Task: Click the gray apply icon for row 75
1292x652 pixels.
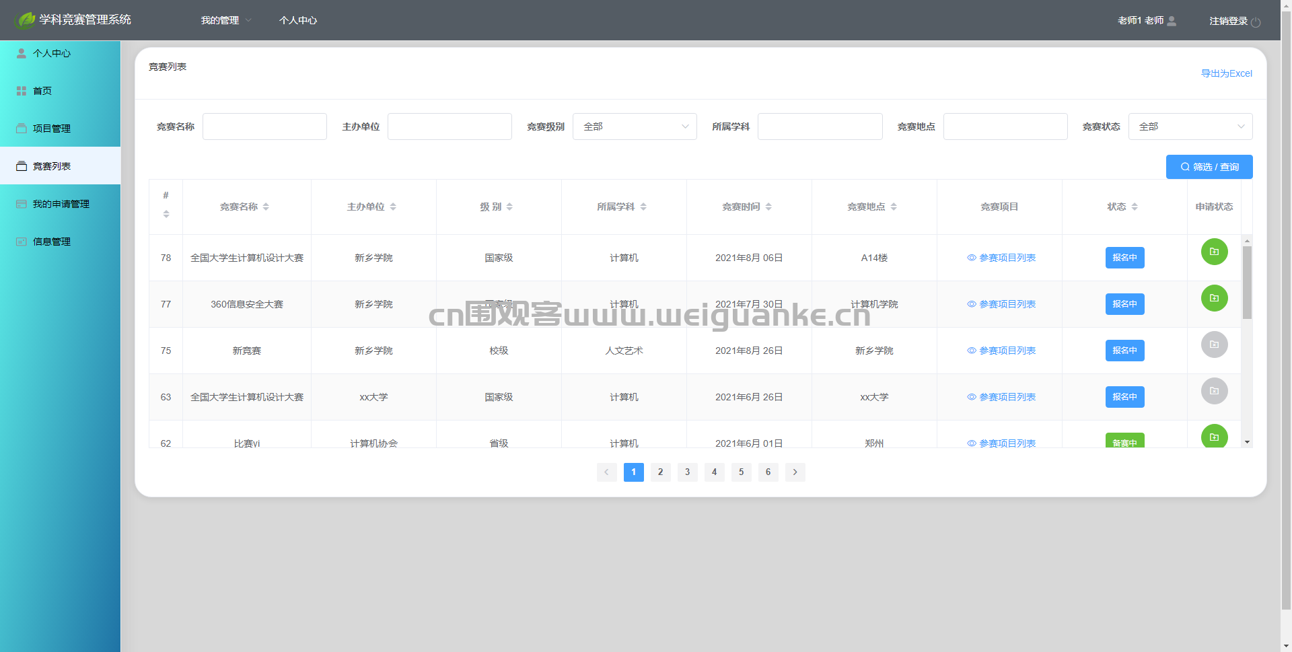Action: click(1214, 345)
